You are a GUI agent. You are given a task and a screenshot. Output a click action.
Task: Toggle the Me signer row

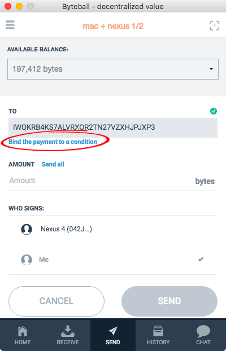pos(113,260)
